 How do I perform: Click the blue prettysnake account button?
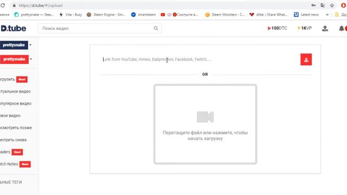(14, 45)
